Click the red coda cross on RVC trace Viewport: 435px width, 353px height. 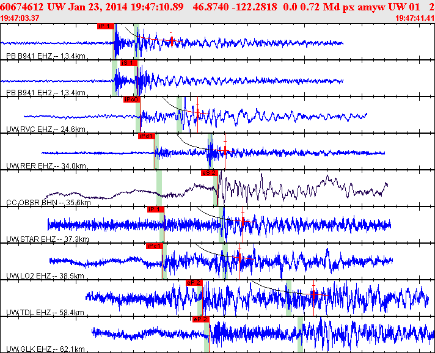[197, 112]
